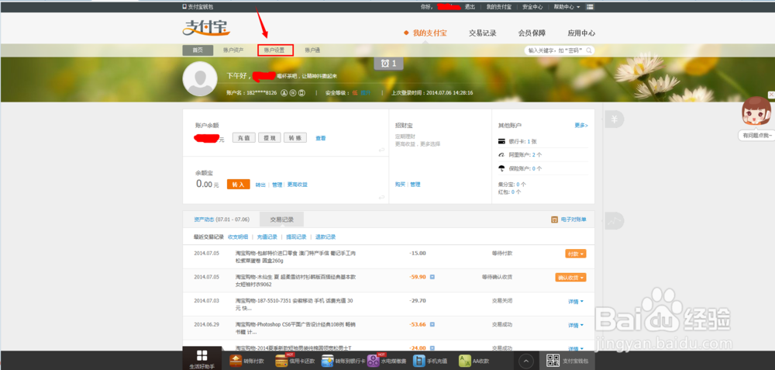Click the 提现记录 filter link

point(296,237)
